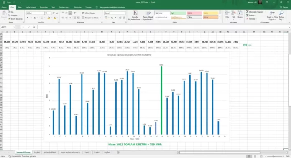Switch to the Sayfa2 sheet tab
The image size is (291, 158).
87,153
